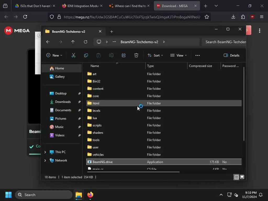Switch to large thumbnails view icon in status bar

tap(242, 177)
